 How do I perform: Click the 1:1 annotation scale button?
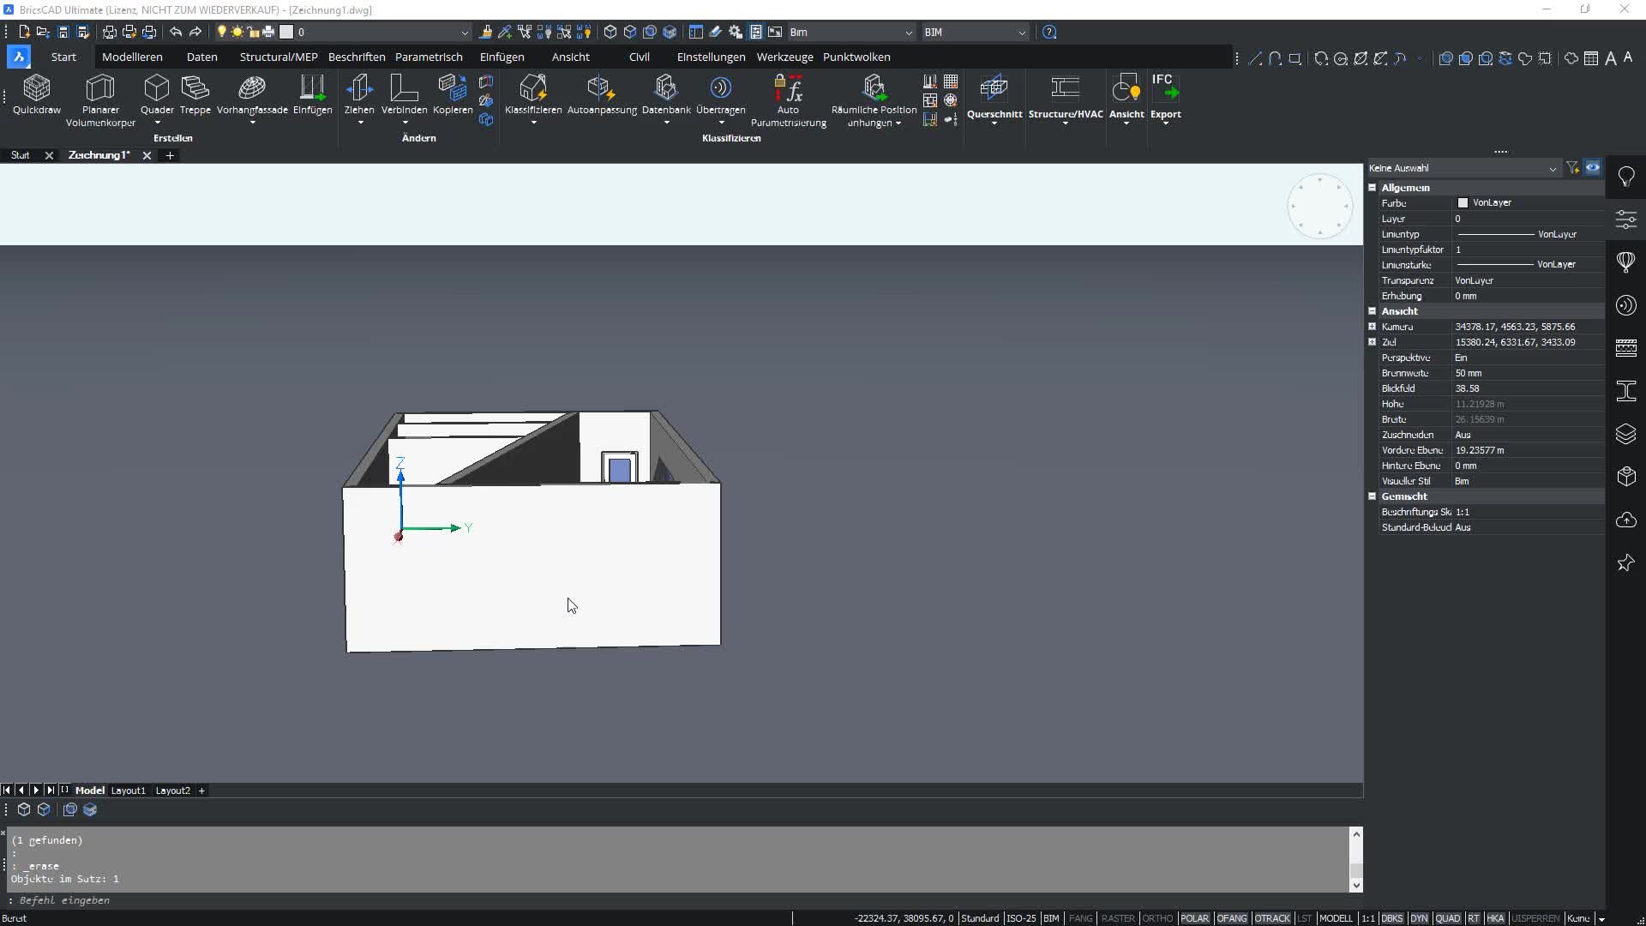(1367, 918)
